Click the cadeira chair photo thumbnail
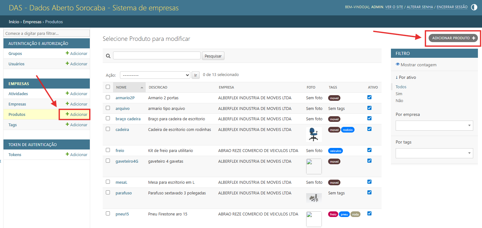Screen dimensions: 482x228 (314, 134)
